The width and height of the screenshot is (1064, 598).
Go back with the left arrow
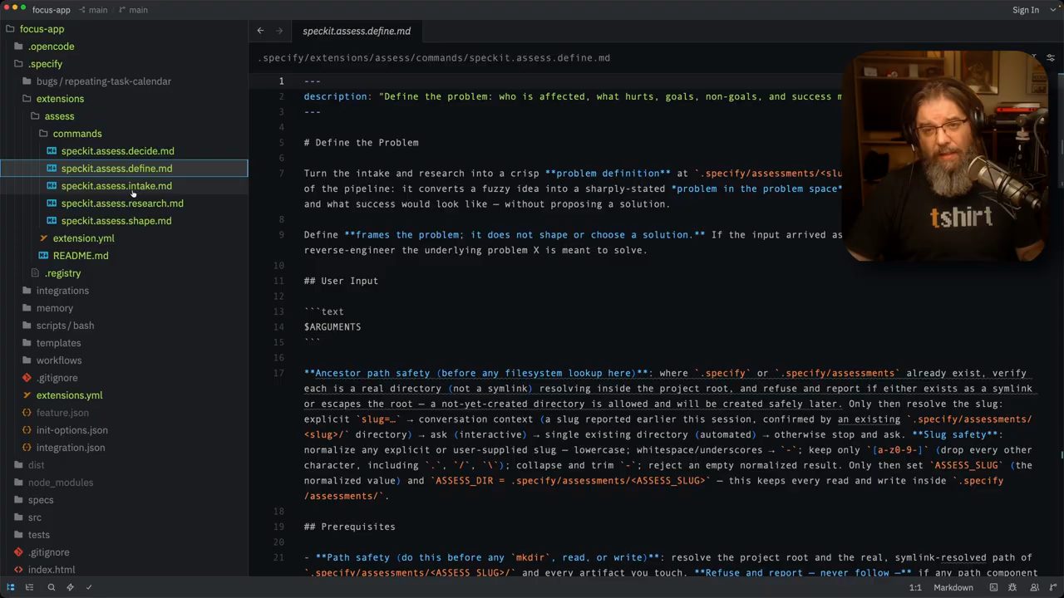260,31
